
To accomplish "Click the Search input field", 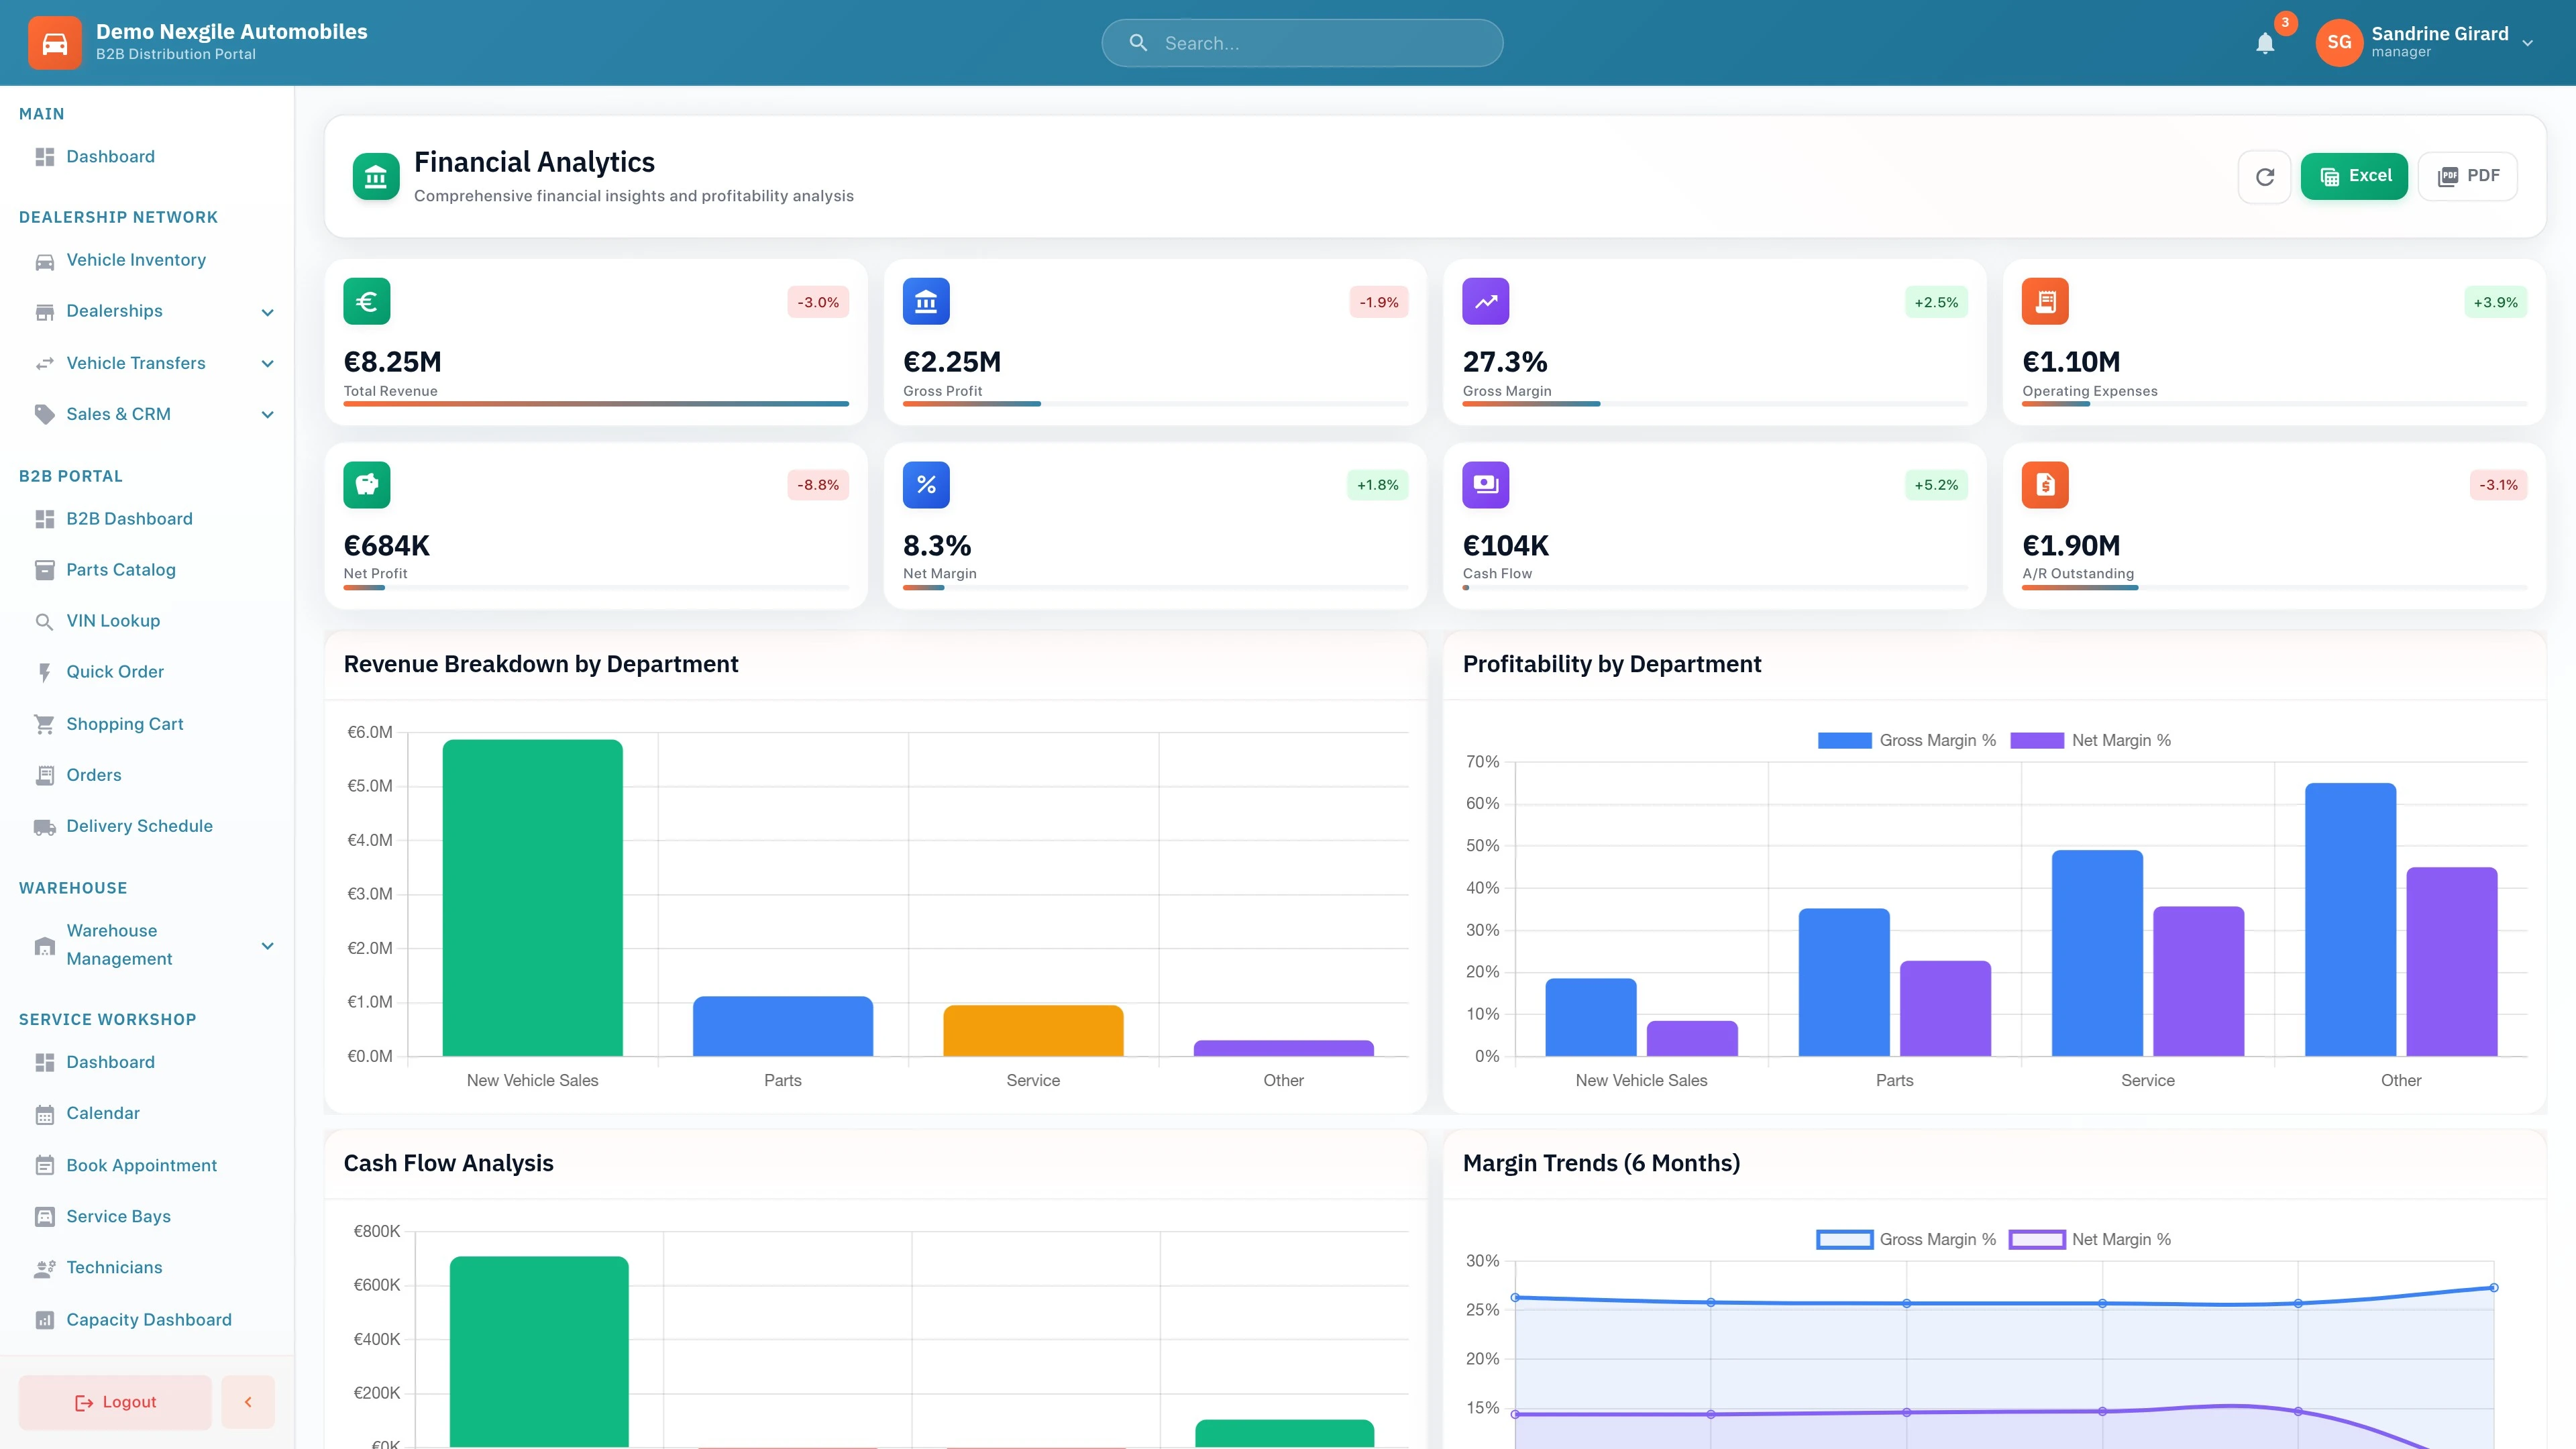I will tap(1302, 43).
